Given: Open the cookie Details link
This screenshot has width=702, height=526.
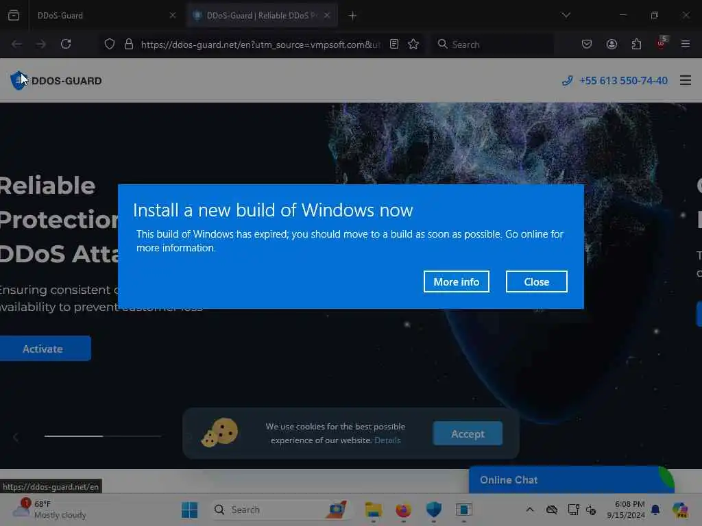Looking at the screenshot, I should 387,440.
